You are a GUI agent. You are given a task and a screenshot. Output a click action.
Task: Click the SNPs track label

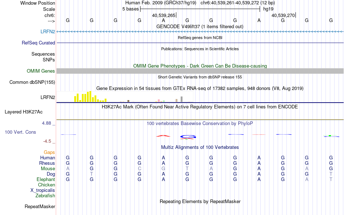click(x=49, y=60)
